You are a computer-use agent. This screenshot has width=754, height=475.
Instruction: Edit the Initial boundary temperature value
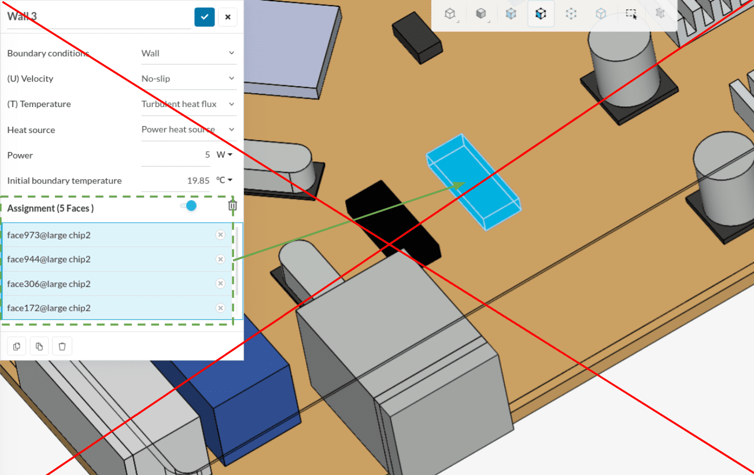176,181
